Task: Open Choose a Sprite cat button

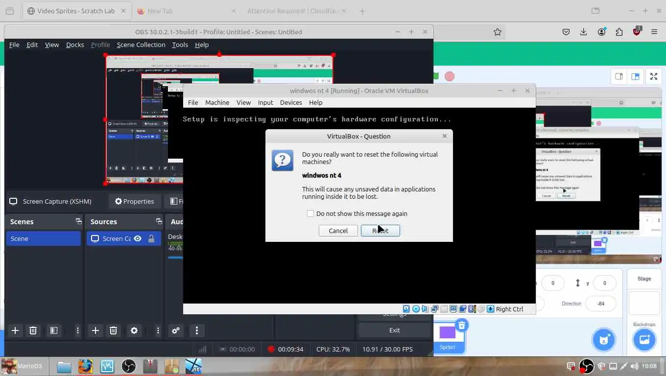Action: coord(604,340)
